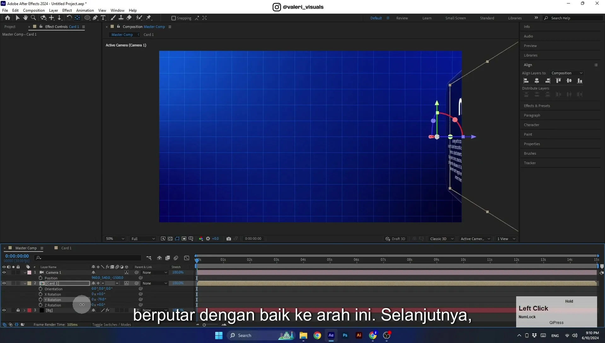This screenshot has height=343, width=605.
Task: Click Align Top edges icon
Action: pyautogui.click(x=558, y=81)
